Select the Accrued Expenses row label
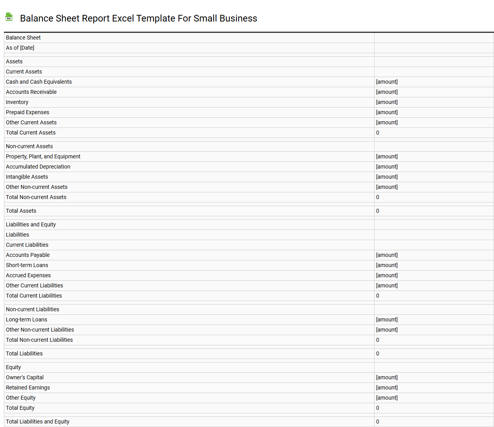This screenshot has width=494, height=427. (28, 275)
